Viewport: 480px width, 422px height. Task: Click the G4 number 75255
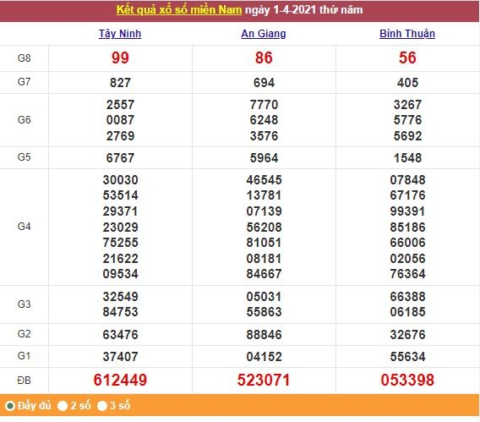(120, 243)
